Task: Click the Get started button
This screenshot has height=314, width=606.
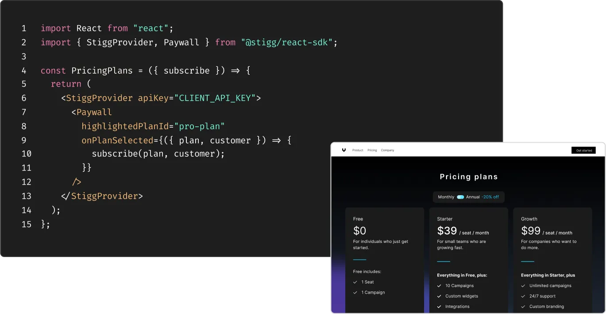Action: [584, 150]
